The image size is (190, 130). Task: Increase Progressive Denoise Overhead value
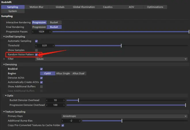64,105
